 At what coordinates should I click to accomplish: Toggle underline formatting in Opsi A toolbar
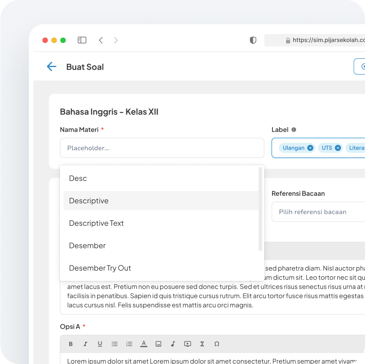(x=100, y=344)
